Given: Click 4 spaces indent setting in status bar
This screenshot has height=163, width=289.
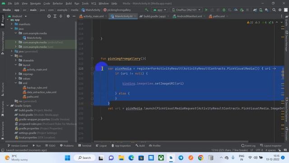Looking at the screenshot, I should point(270,150).
